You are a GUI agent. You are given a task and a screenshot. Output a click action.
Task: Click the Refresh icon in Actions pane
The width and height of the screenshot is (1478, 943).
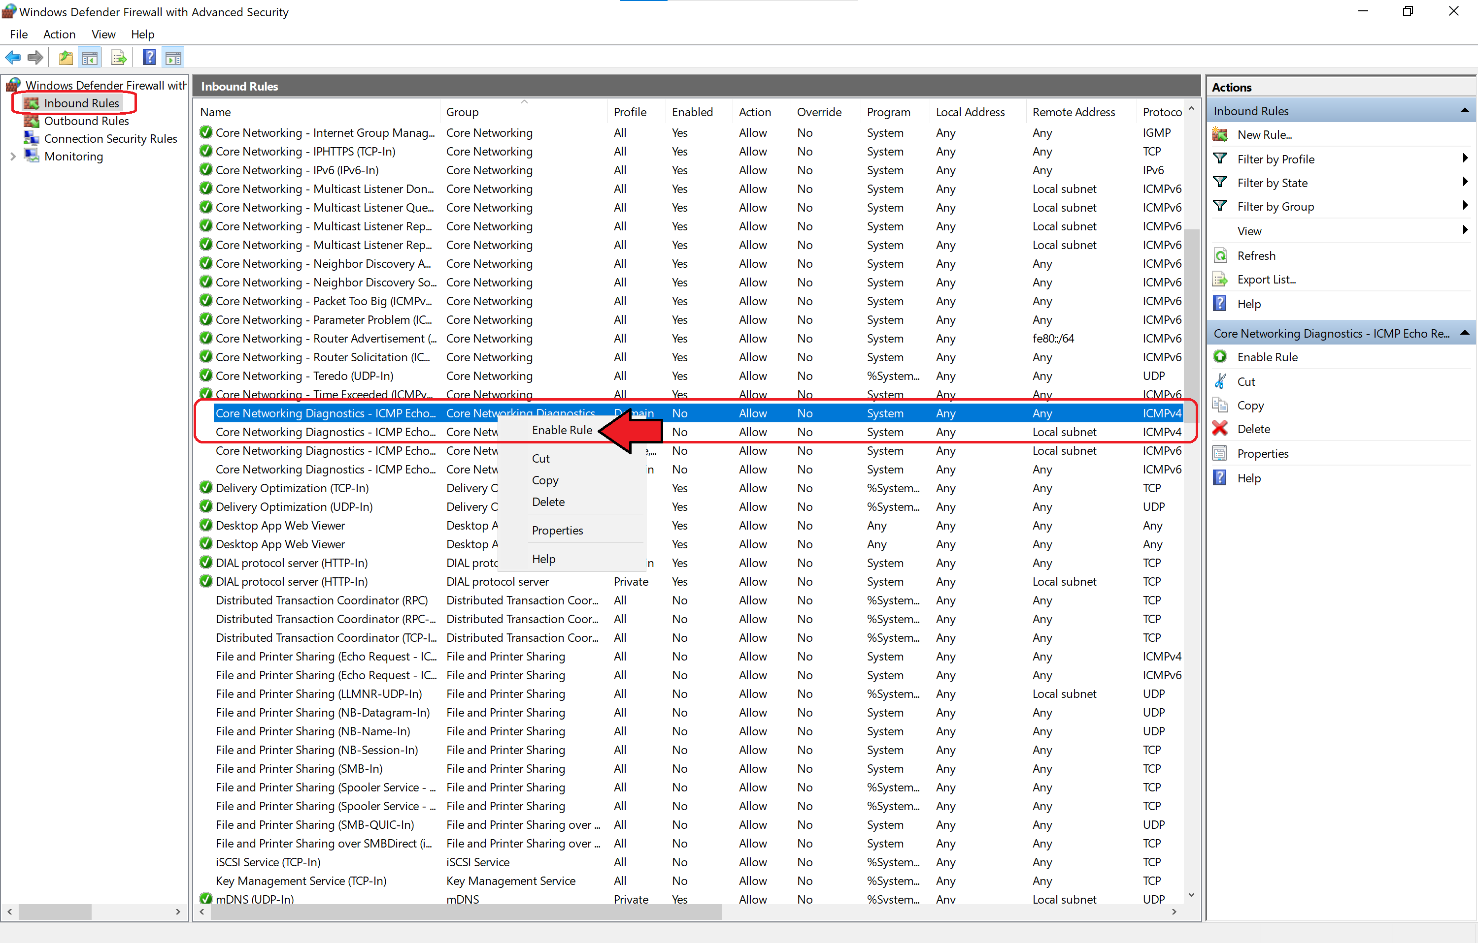coord(1220,255)
